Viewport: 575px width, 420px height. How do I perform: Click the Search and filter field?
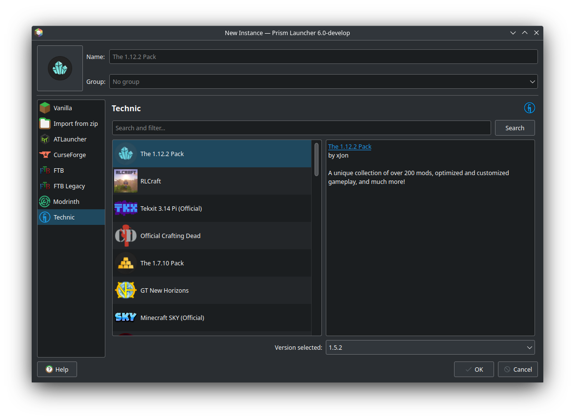tap(301, 128)
